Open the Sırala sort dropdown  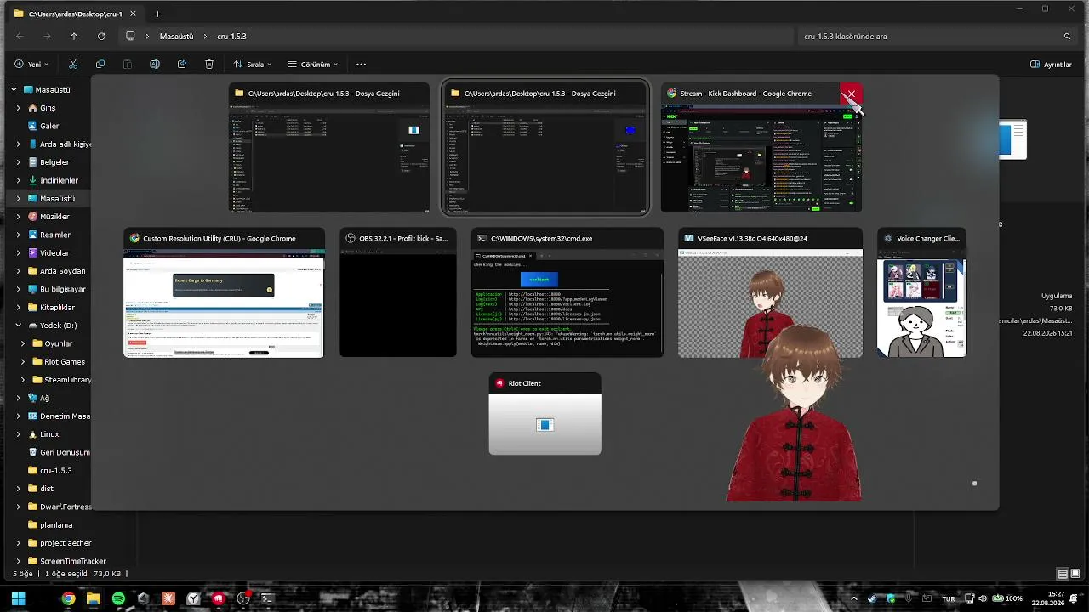(x=252, y=65)
